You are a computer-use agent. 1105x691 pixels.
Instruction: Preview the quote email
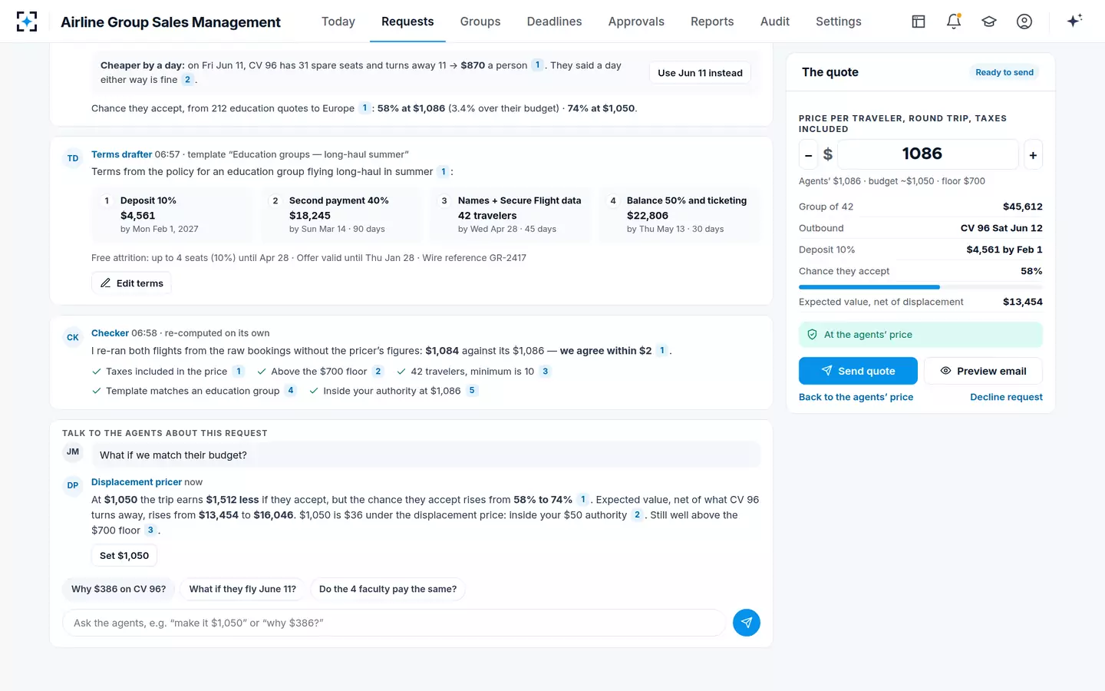pyautogui.click(x=983, y=371)
